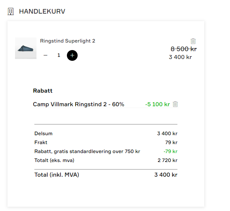230x211 pixels.
Task: Open the Ringstind Superlight 2 product name
Action: [68, 41]
